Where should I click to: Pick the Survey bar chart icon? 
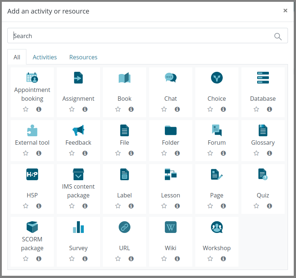click(x=78, y=227)
